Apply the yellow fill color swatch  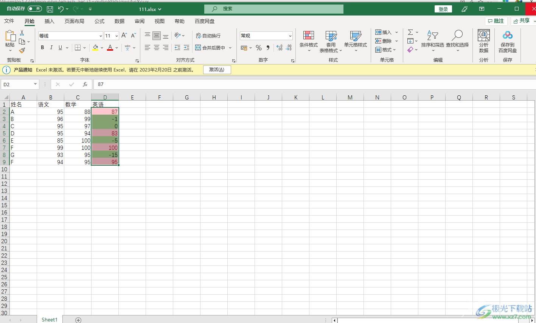[x=96, y=48]
